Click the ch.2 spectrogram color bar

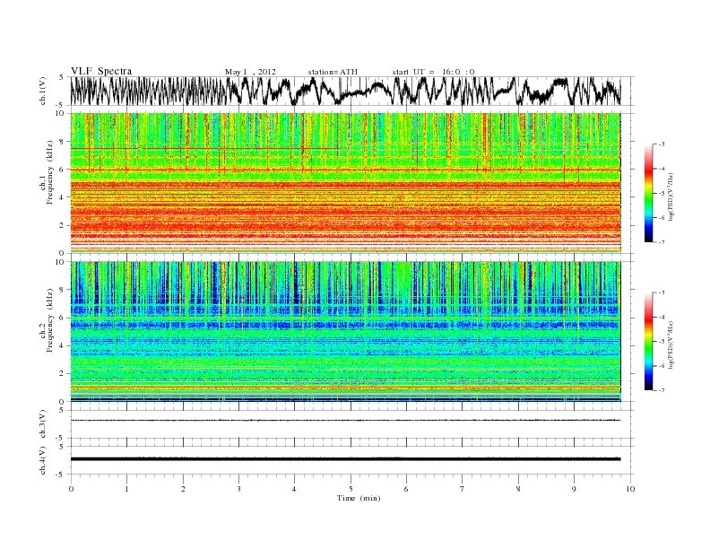coord(648,342)
